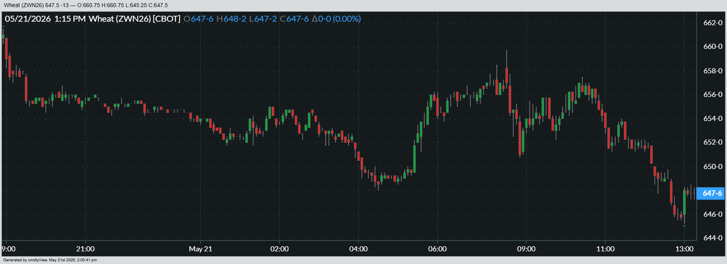Click the 658-0 price axis label
The width and height of the screenshot is (727, 264).
pyautogui.click(x=713, y=71)
